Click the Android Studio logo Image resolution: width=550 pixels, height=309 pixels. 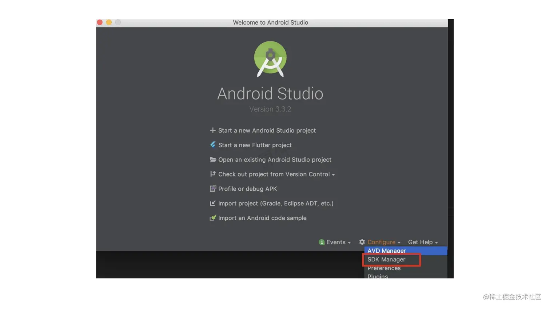click(x=270, y=59)
